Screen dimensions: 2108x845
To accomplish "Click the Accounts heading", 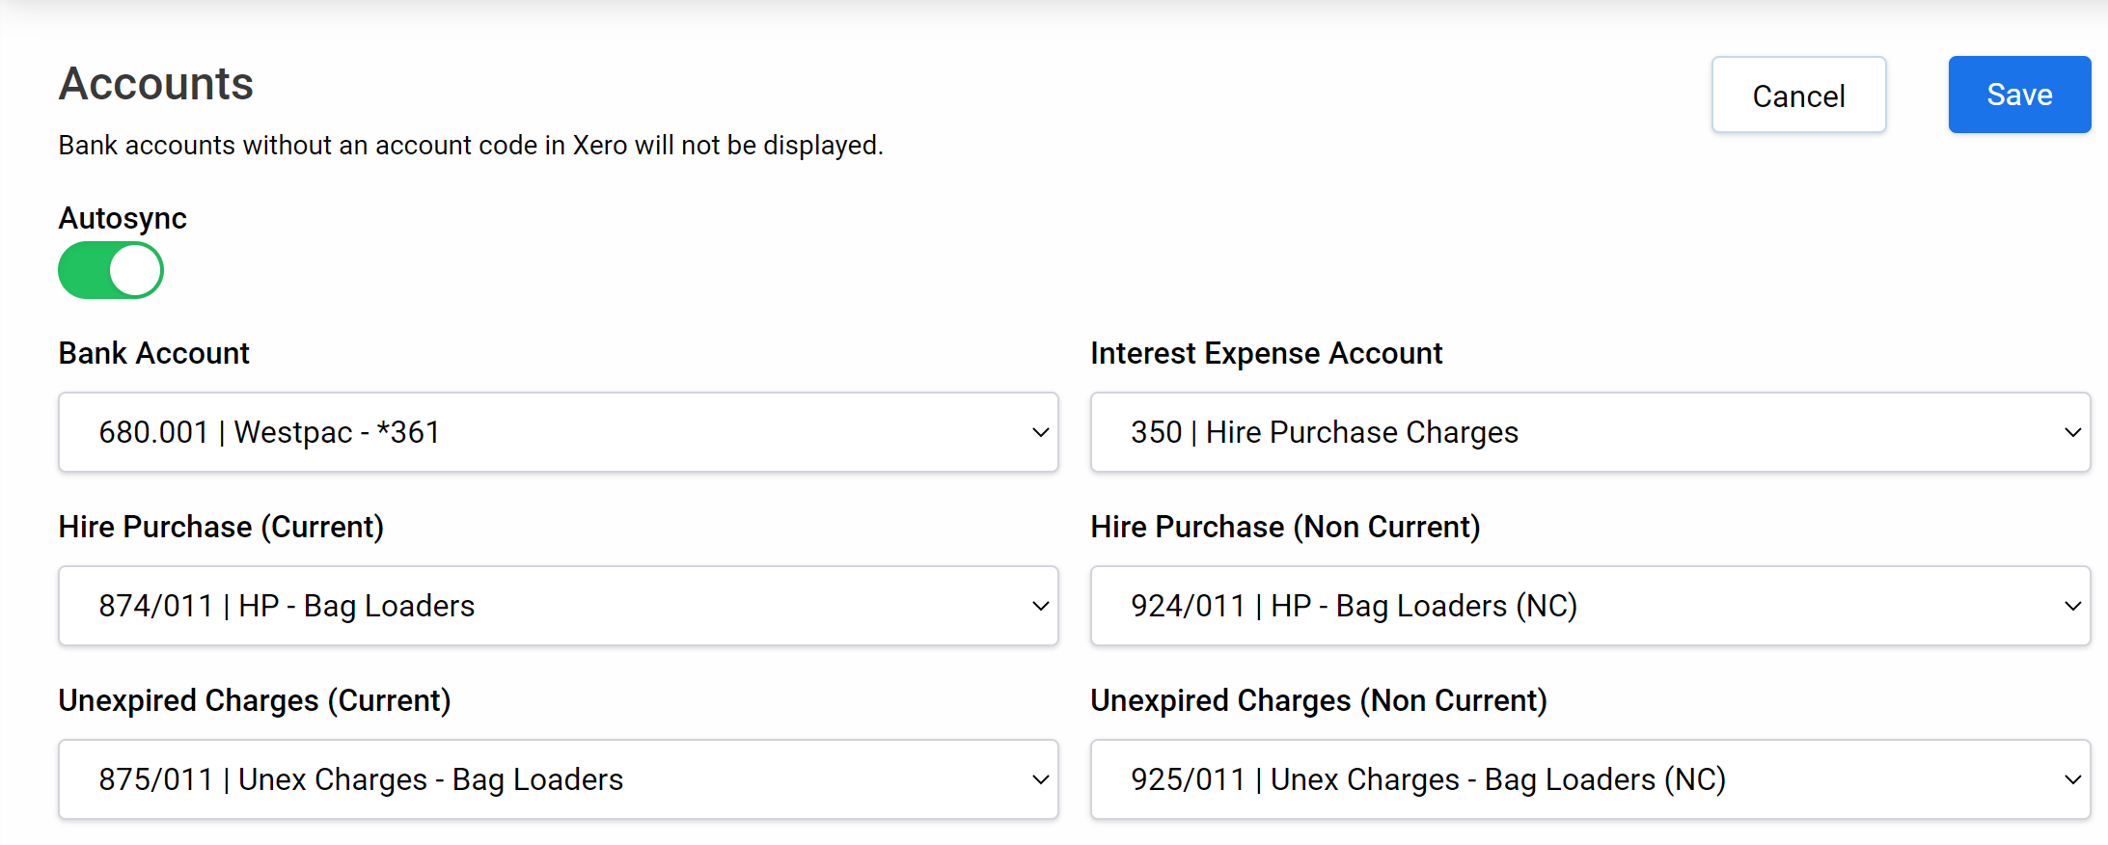I will coord(156,84).
